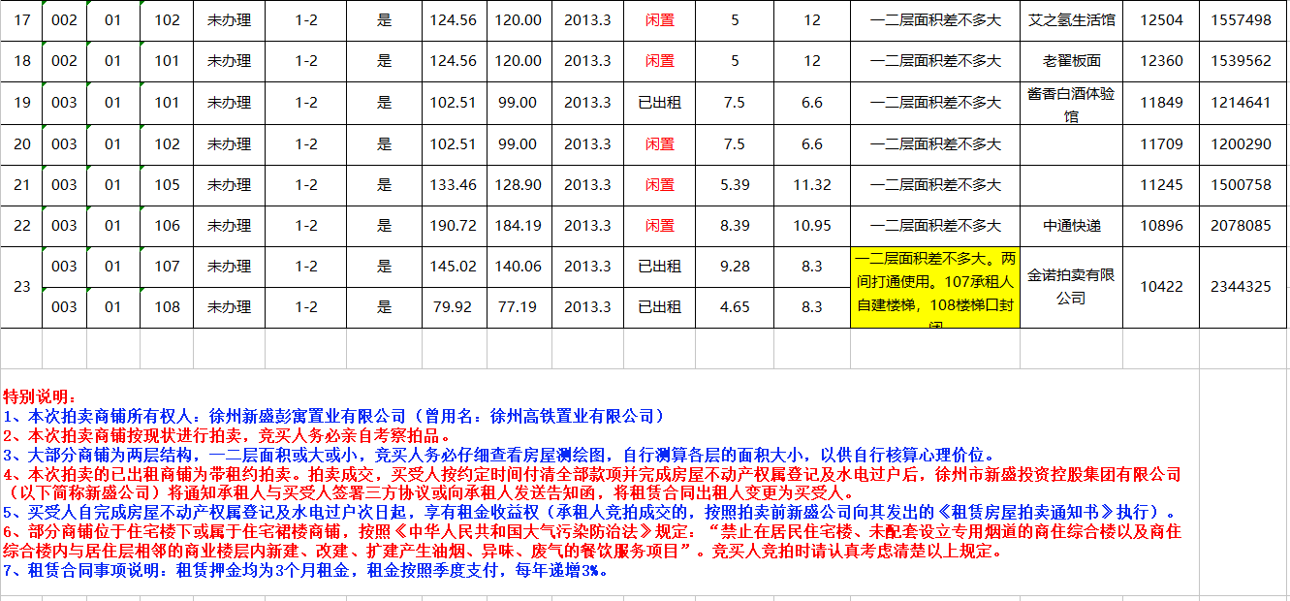Select room number 108 cell
The height and width of the screenshot is (601, 1290).
point(167,307)
